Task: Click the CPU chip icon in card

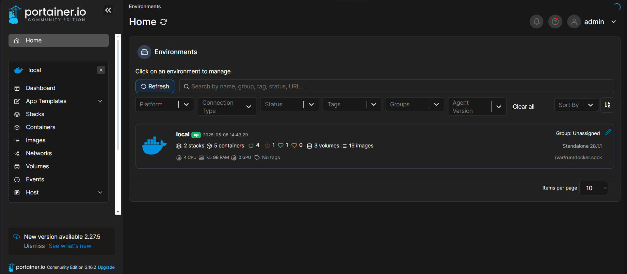Action: [x=179, y=158]
